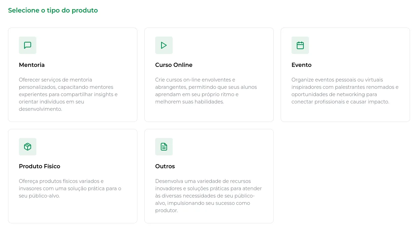
Task: Click the heading "Selecione o tipo do produto"
Action: point(53,10)
